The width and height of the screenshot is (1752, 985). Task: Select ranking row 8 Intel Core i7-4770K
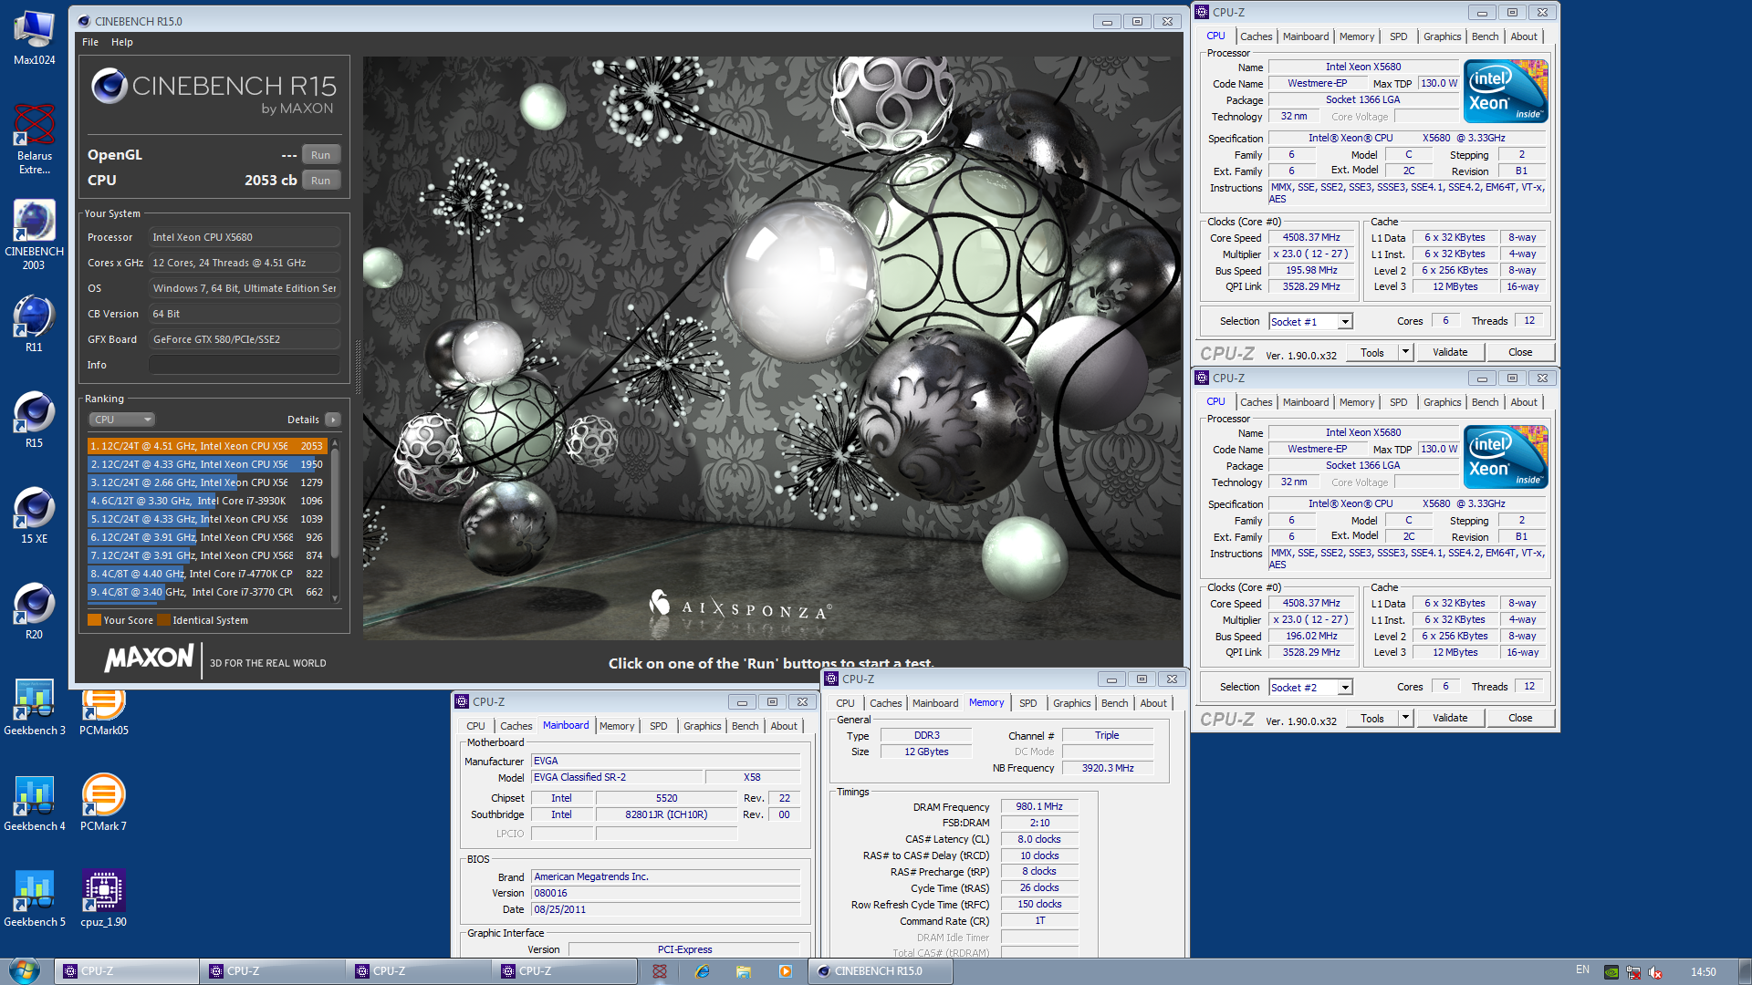point(207,574)
